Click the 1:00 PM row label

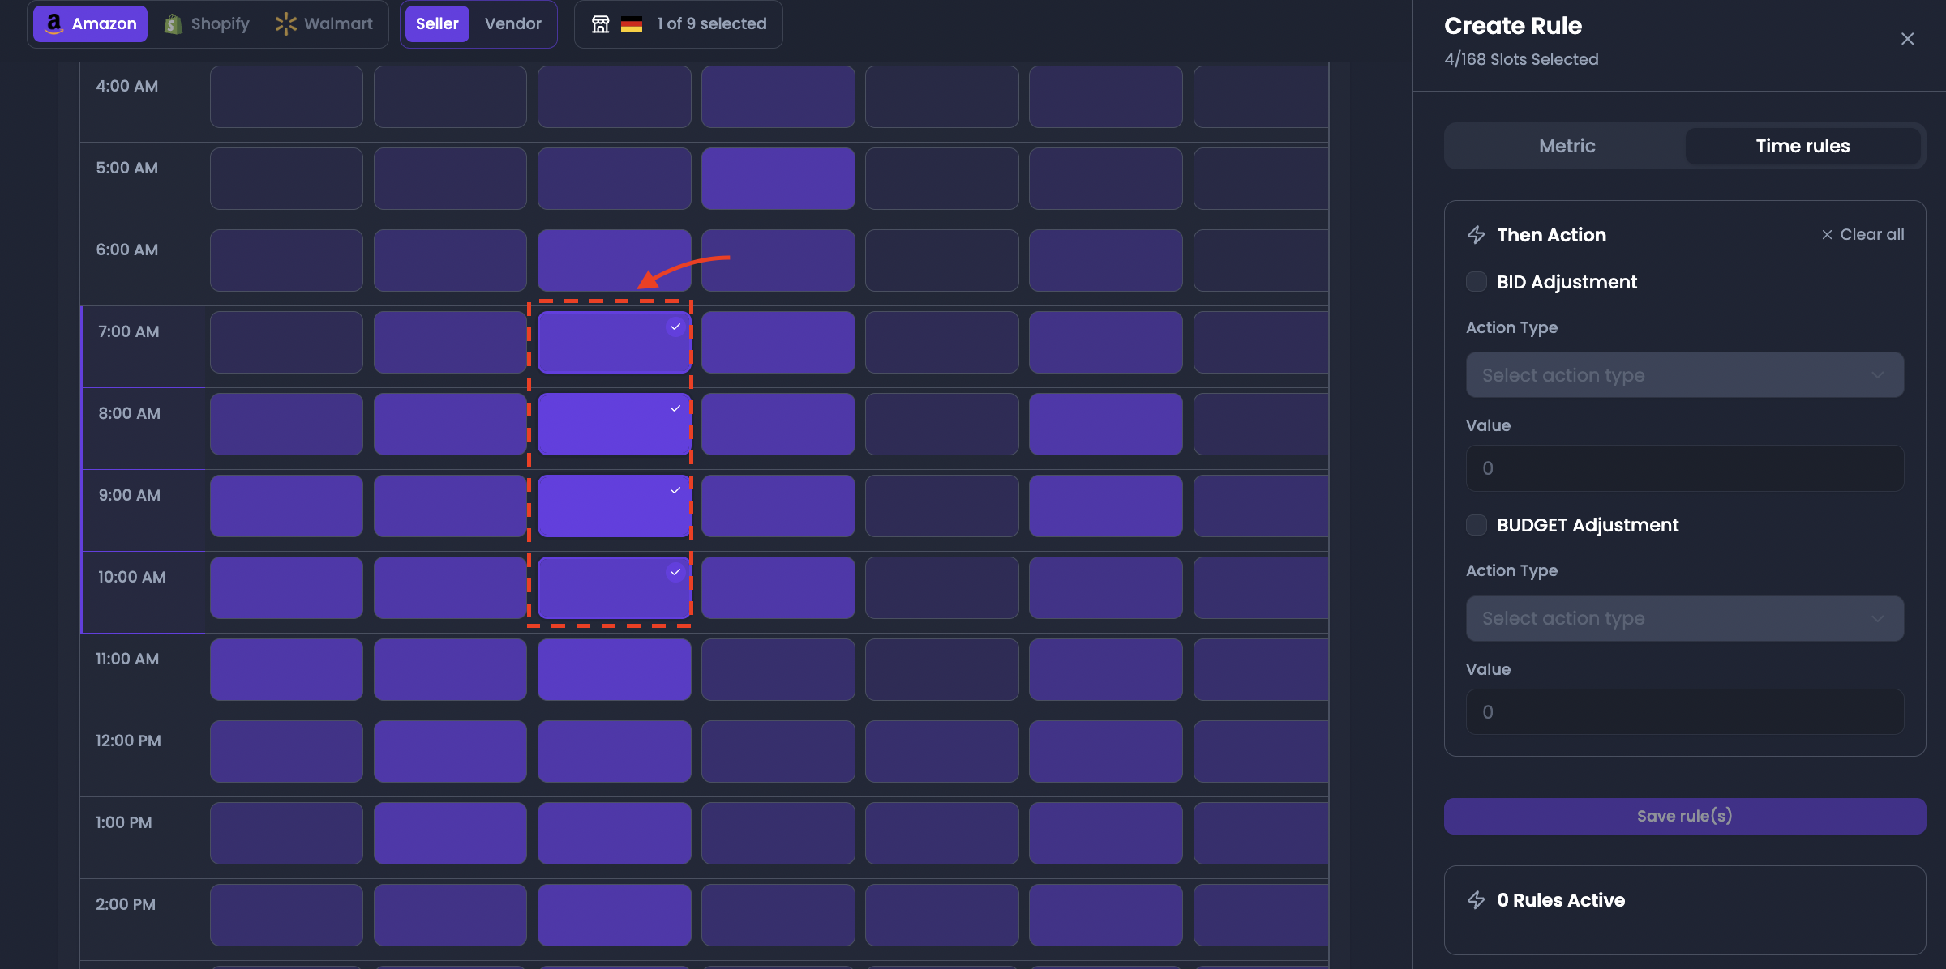(124, 822)
